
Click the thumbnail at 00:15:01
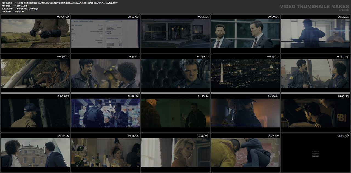point(175,33)
